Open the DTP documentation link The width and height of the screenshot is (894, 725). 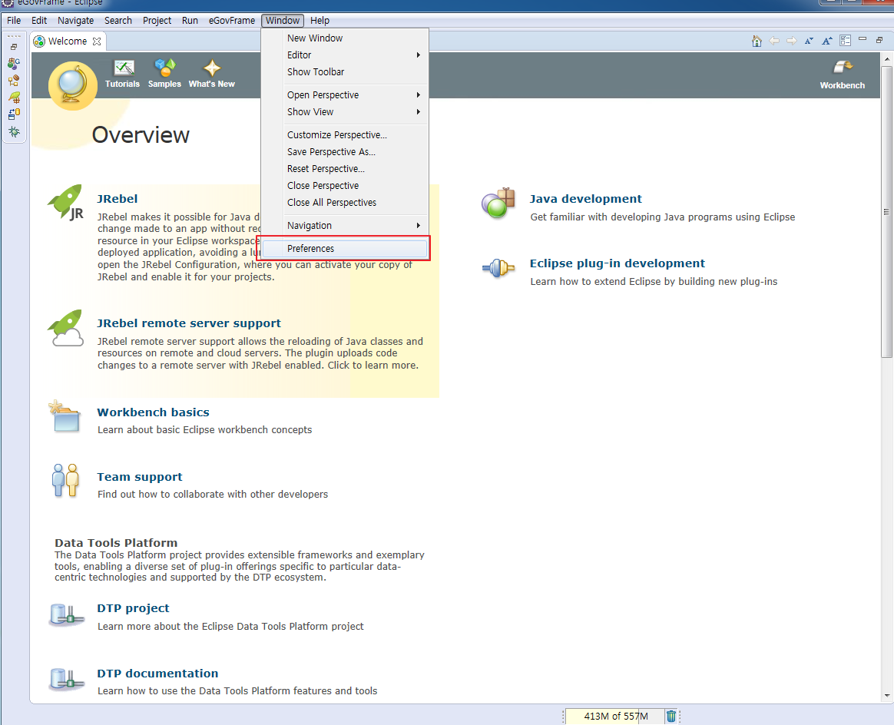tap(157, 673)
